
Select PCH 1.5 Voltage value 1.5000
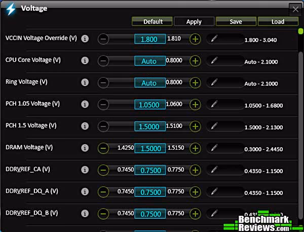pos(150,126)
